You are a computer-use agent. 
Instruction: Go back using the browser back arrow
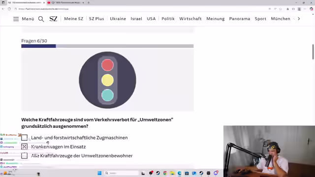(x=3, y=9)
